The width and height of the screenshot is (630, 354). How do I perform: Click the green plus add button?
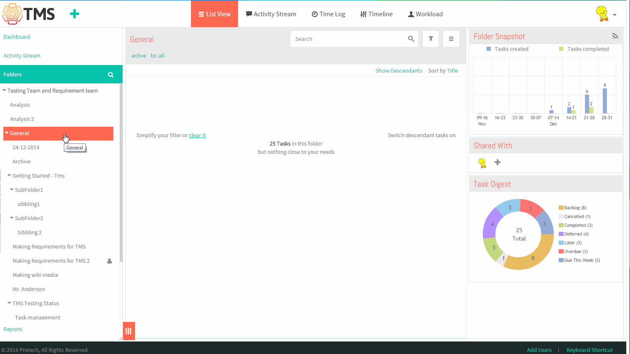74,14
